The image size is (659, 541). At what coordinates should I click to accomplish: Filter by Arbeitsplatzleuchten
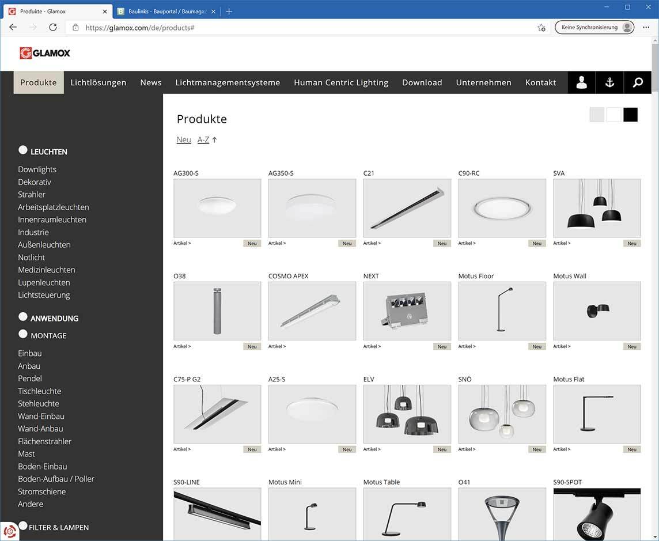pos(54,207)
